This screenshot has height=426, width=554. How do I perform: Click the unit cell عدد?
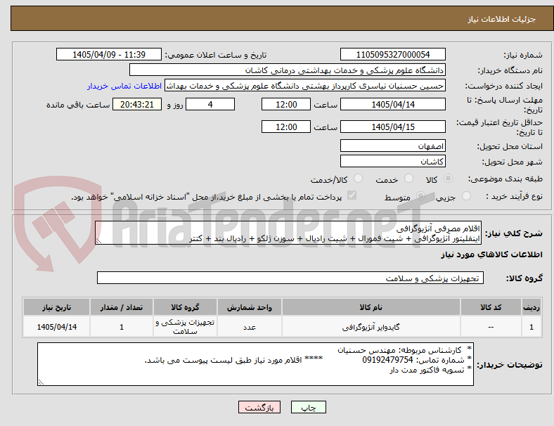[250, 327]
